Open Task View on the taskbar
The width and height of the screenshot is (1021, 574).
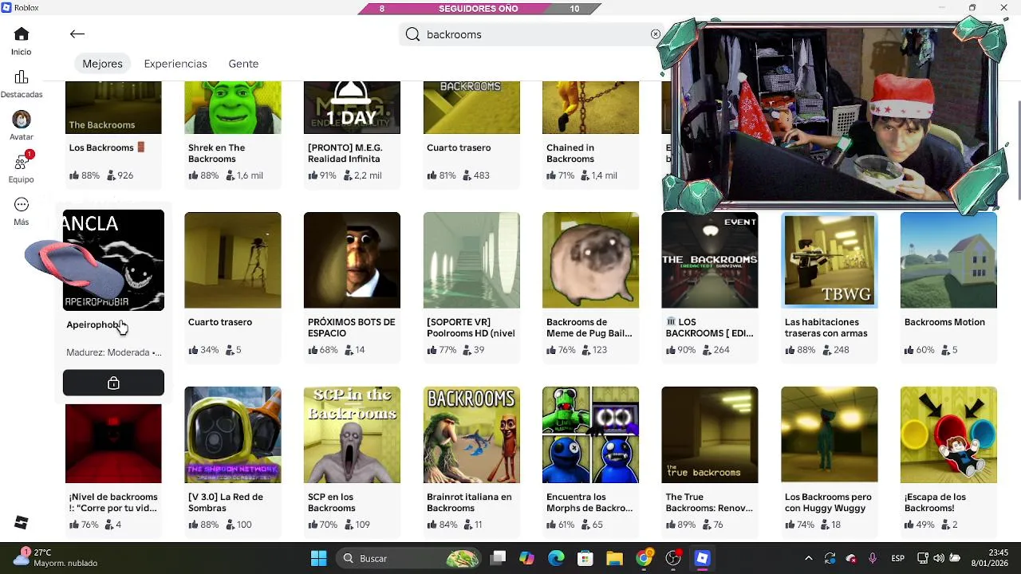498,558
